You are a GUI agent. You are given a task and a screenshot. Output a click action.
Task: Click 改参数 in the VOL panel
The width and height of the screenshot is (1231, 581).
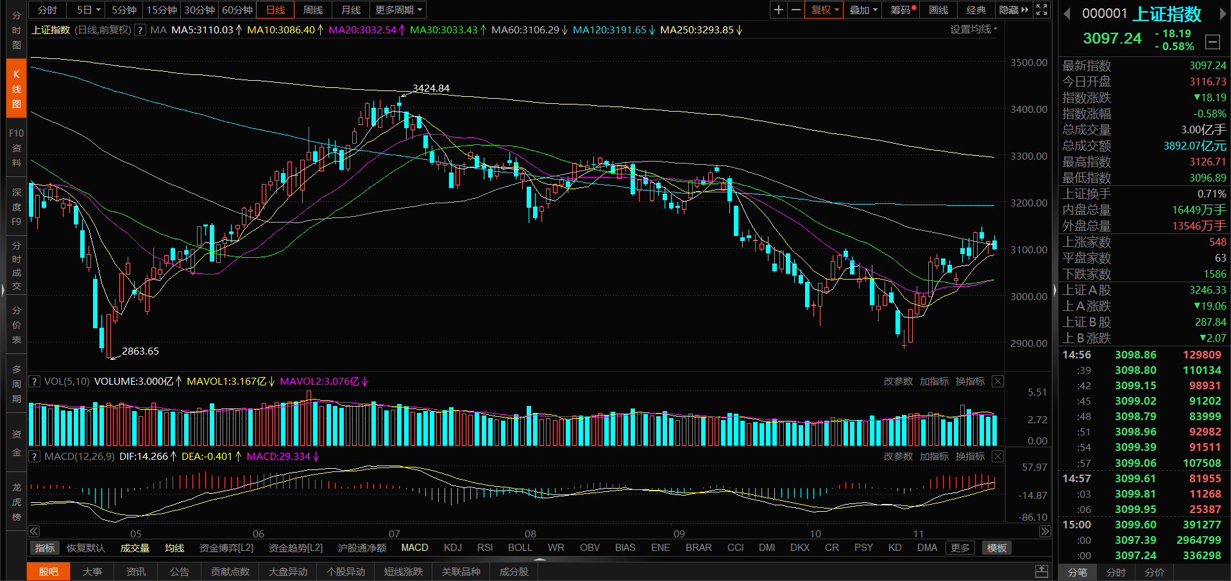(x=897, y=382)
